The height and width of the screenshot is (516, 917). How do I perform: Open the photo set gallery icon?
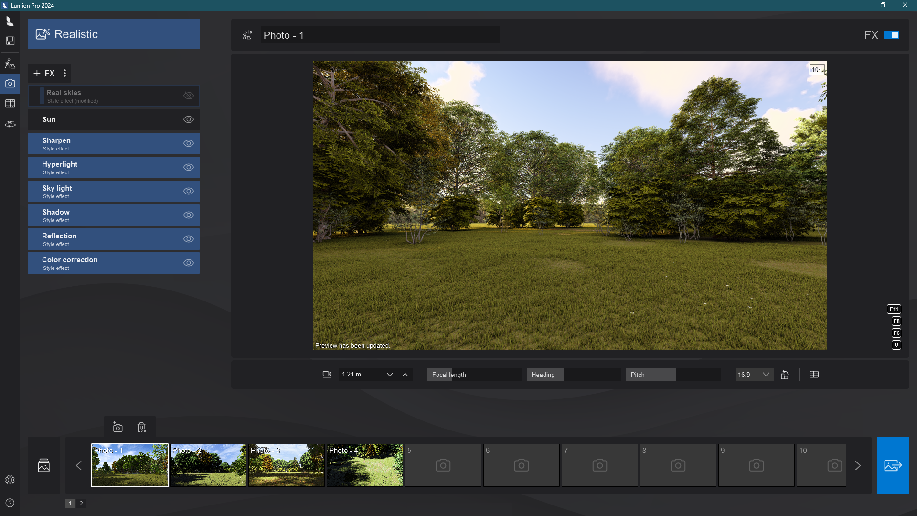coord(44,465)
